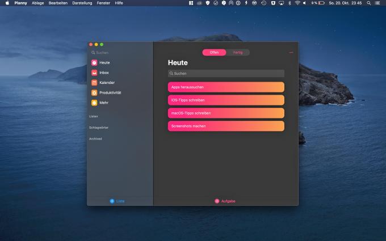386x241 pixels.
Task: Minimize the Planny window
Action: pos(96,44)
